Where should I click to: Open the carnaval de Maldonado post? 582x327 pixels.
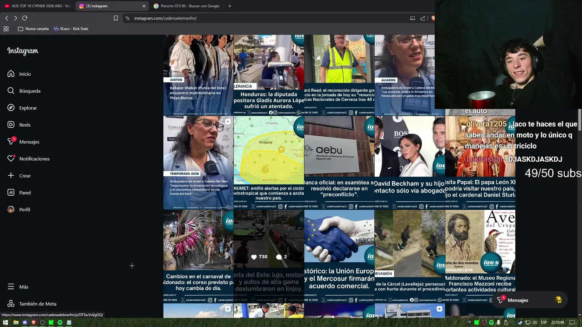[198, 256]
